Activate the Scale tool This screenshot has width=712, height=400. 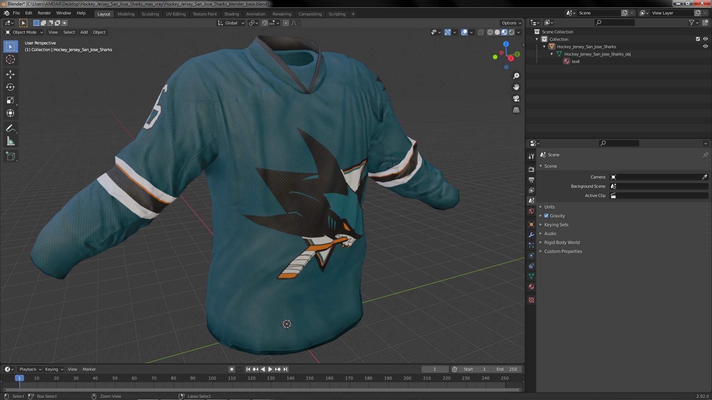(10, 100)
